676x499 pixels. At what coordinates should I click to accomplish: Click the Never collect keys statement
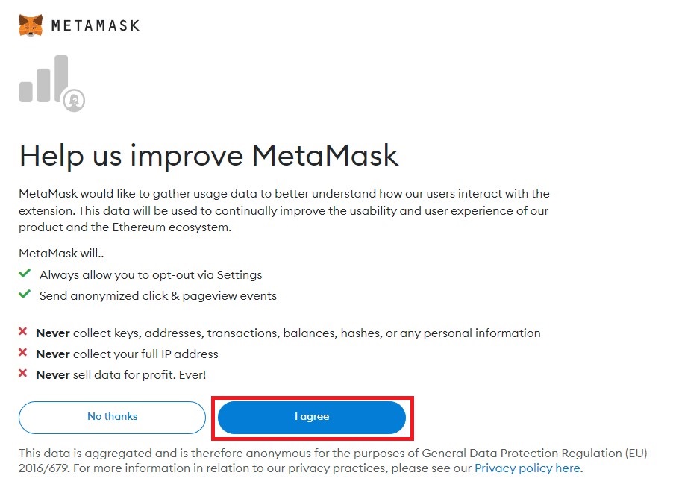pos(288,333)
